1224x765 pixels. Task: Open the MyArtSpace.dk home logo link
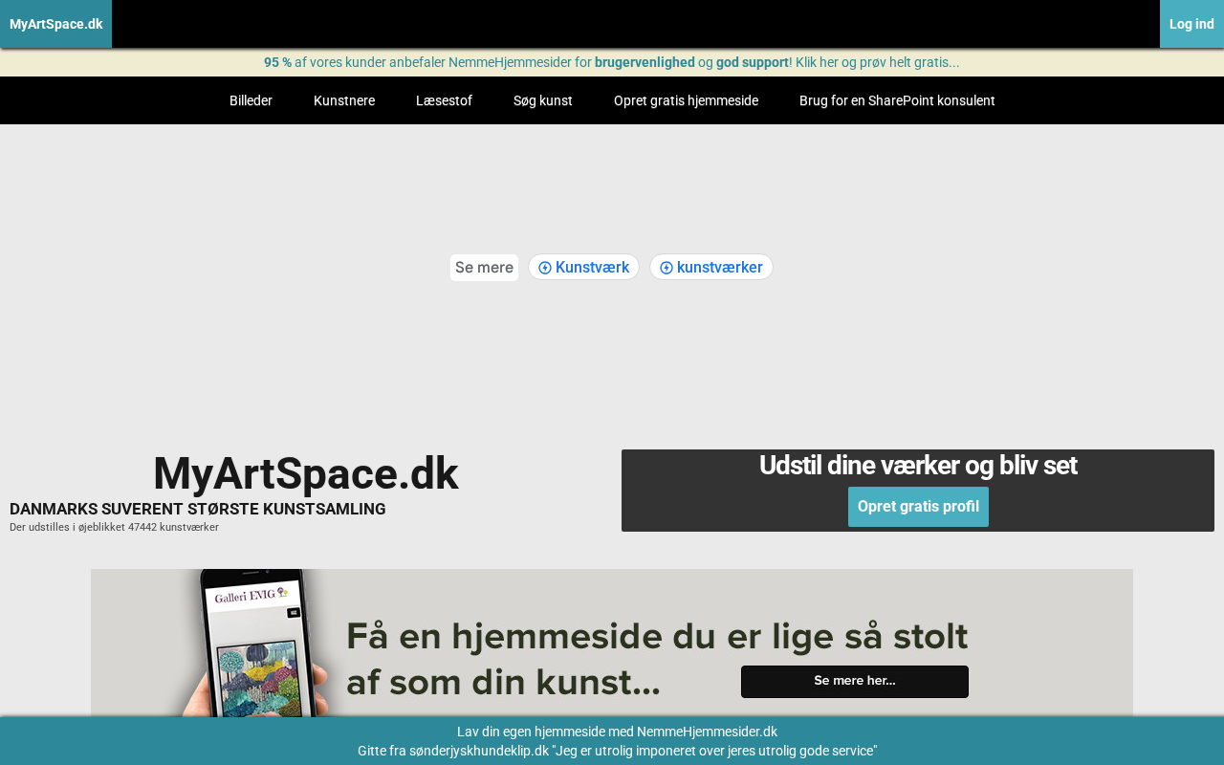[x=55, y=24]
